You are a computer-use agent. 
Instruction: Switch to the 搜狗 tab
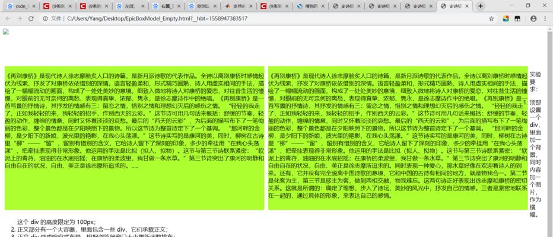click(309, 6)
